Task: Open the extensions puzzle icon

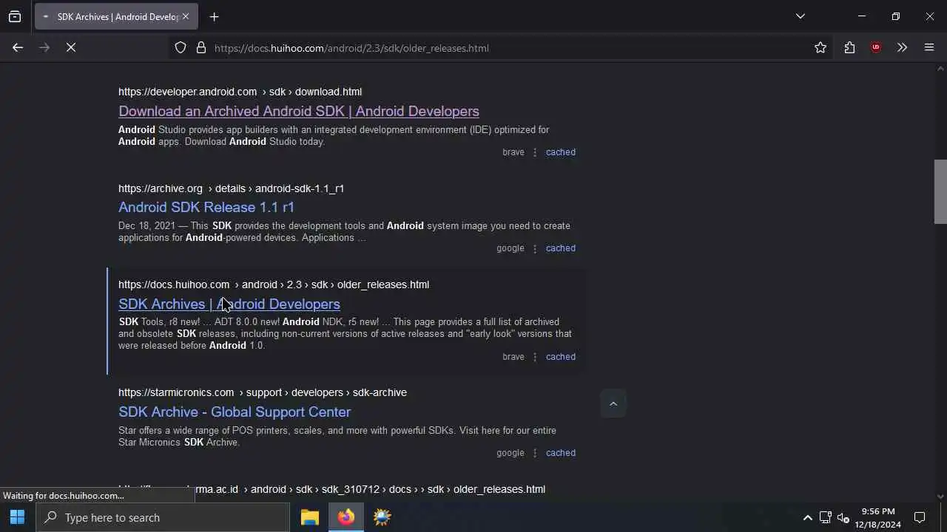Action: click(849, 47)
